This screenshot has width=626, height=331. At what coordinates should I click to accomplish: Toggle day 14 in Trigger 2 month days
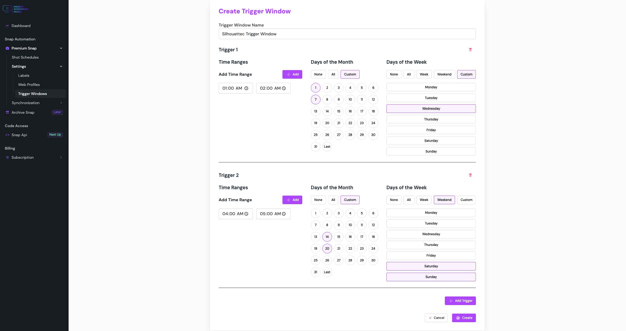[x=327, y=237]
